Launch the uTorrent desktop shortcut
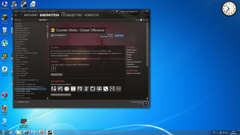This screenshot has height=135, width=240. click(4, 44)
